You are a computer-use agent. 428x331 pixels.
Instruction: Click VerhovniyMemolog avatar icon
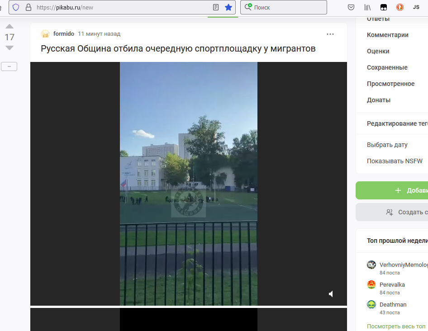coord(371,265)
